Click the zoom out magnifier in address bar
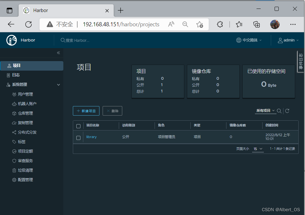 coord(185,24)
